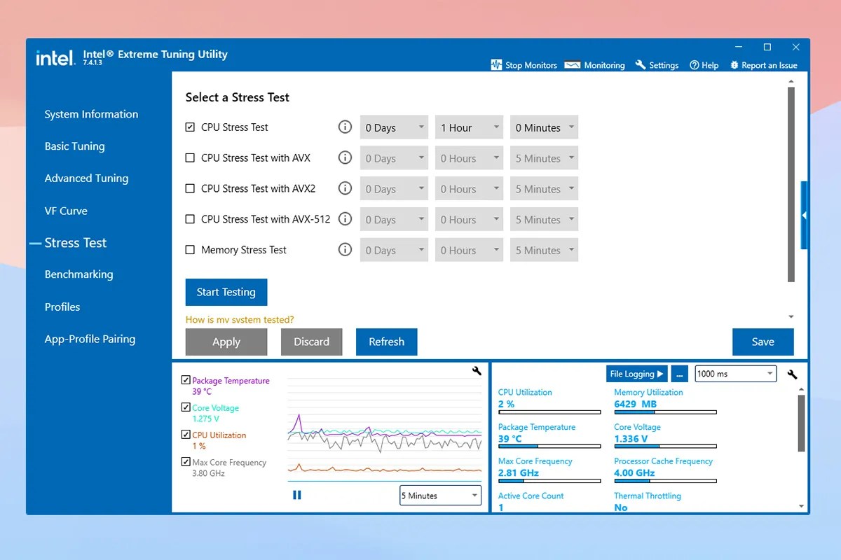The image size is (841, 560).
Task: Open CPU Stress Test 0 Days dropdown
Action: [x=394, y=127]
